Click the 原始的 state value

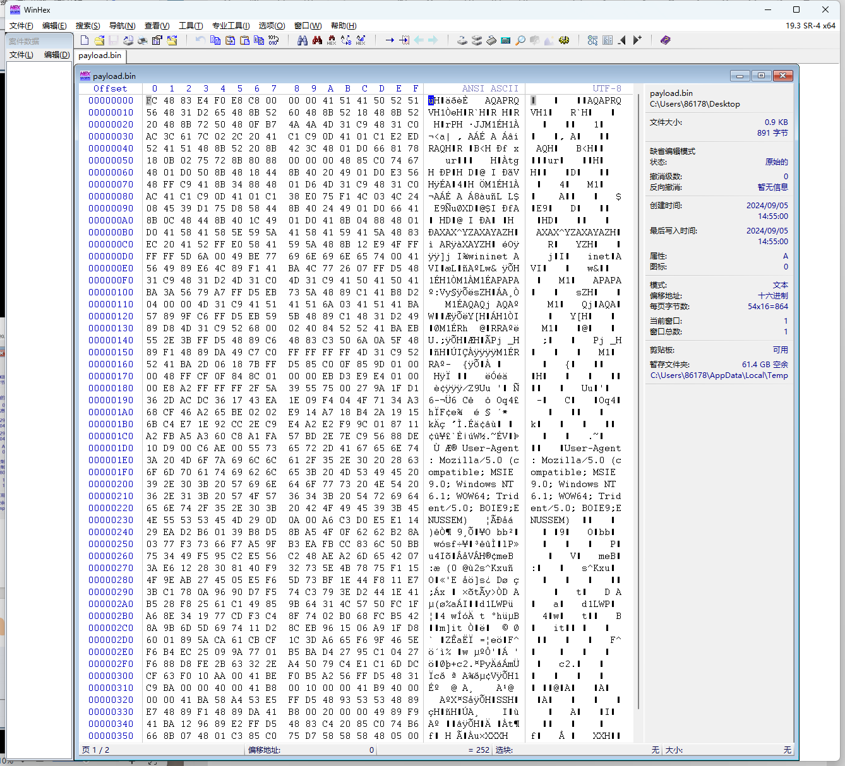(777, 162)
